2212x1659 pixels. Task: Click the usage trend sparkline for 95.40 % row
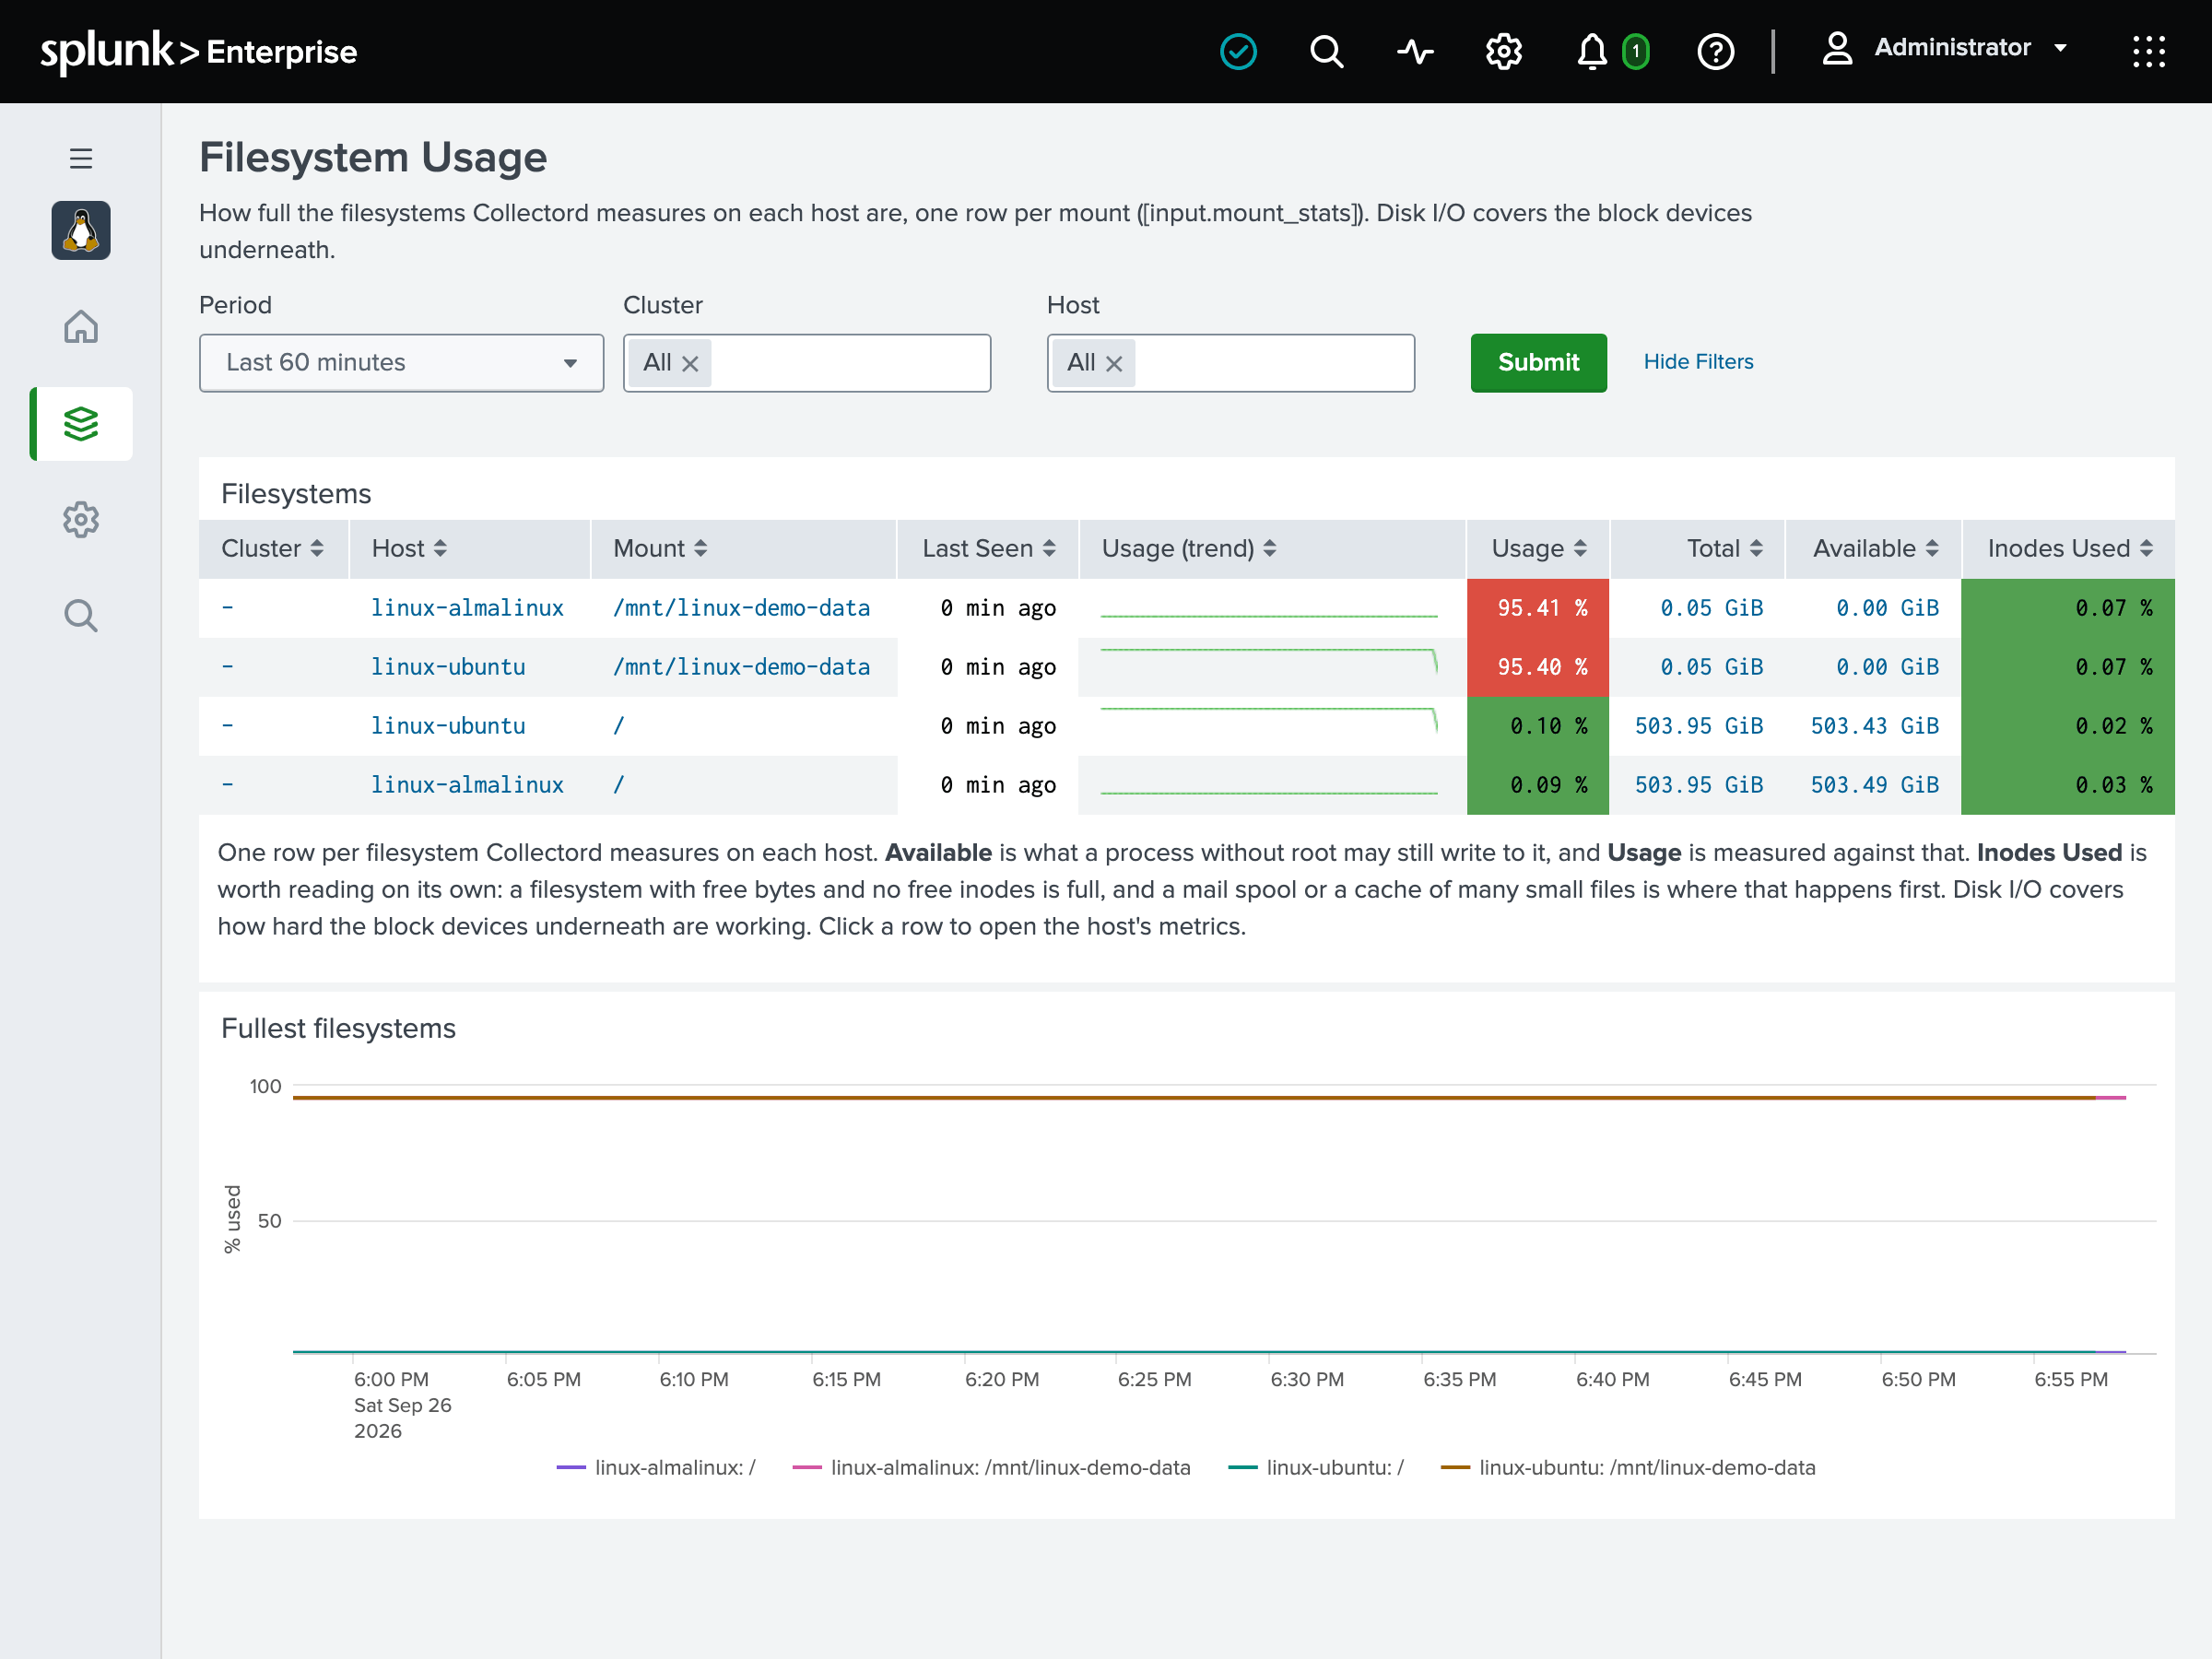coord(1269,663)
